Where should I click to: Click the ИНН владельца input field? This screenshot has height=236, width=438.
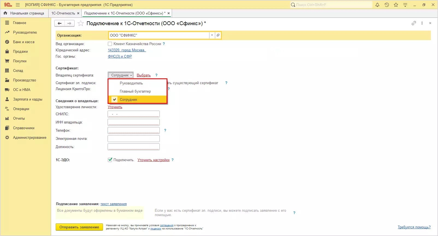coord(134,122)
